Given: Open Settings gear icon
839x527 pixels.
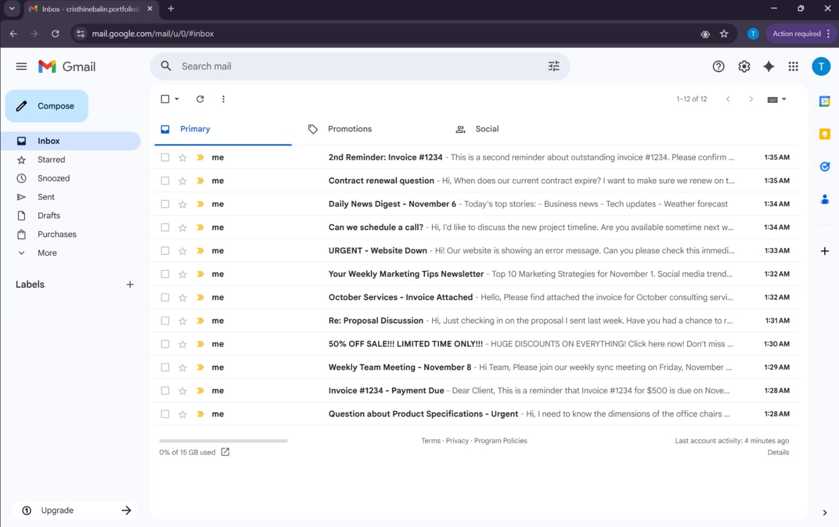Looking at the screenshot, I should (x=744, y=67).
